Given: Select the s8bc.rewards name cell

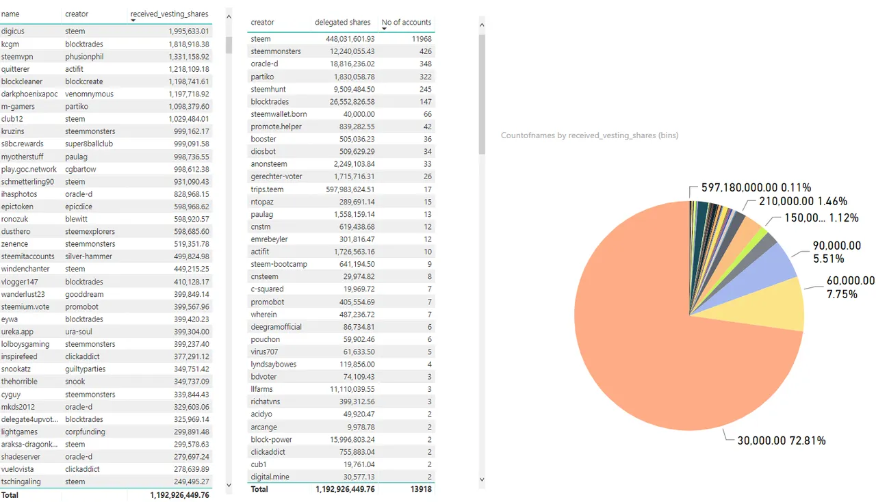Looking at the screenshot, I should tap(22, 144).
